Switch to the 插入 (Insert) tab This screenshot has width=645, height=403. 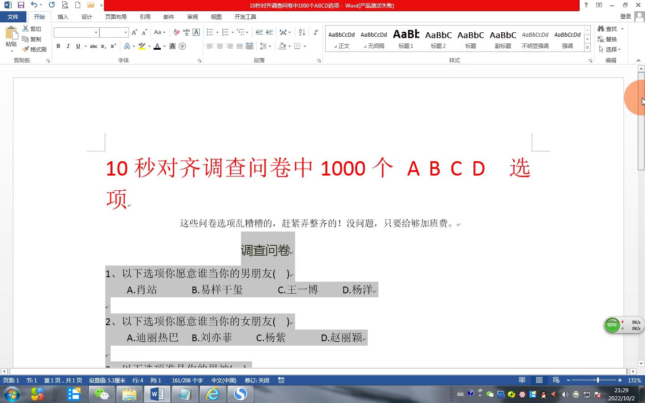[63, 17]
